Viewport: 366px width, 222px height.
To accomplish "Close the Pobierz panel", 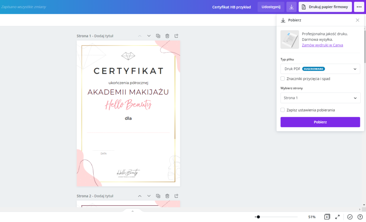I will tap(357, 20).
